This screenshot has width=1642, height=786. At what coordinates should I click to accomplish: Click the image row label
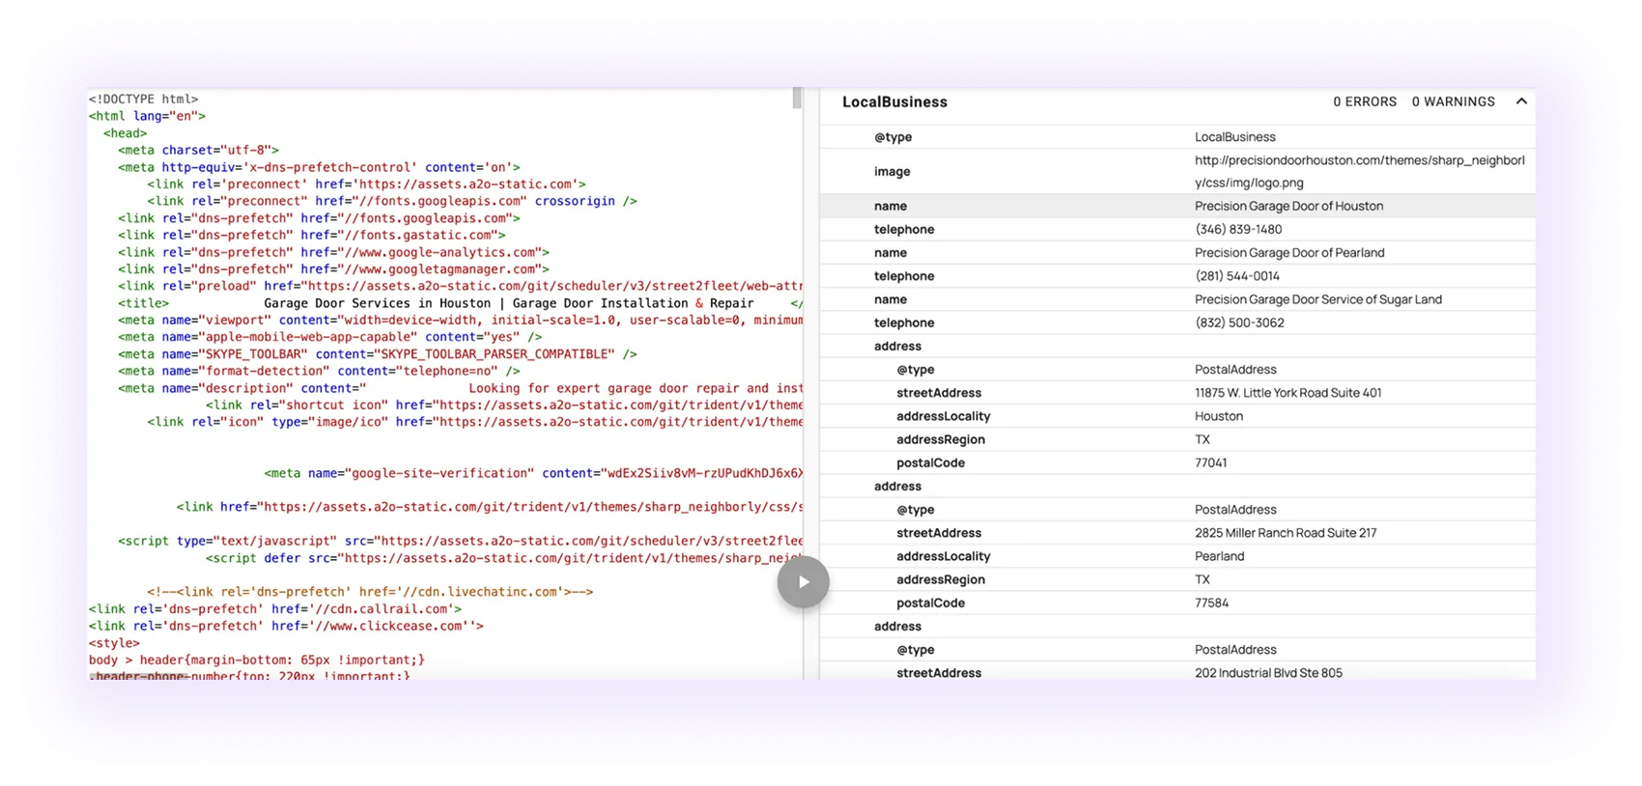coord(892,172)
